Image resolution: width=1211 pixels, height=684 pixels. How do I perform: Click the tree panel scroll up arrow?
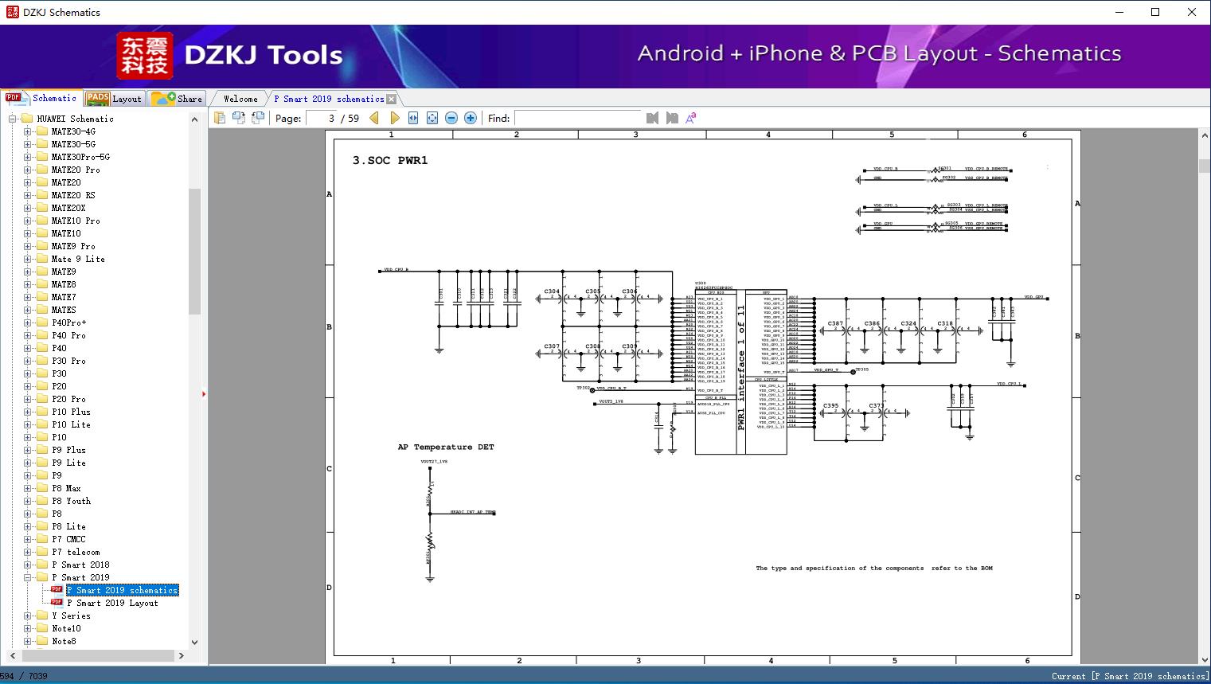pos(194,119)
